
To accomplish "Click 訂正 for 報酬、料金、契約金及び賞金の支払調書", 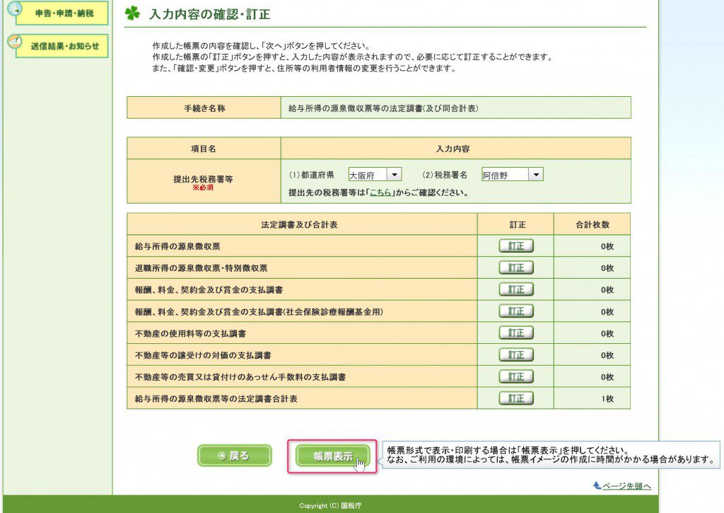I will click(x=516, y=289).
